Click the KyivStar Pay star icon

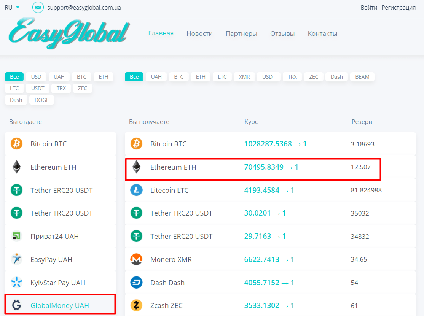coord(16,283)
